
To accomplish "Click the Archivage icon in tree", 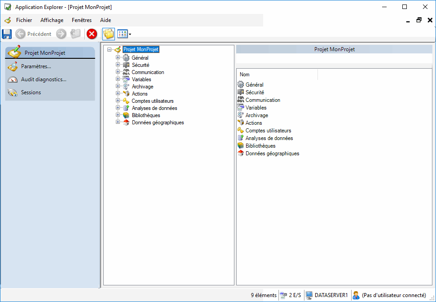I will 126,87.
